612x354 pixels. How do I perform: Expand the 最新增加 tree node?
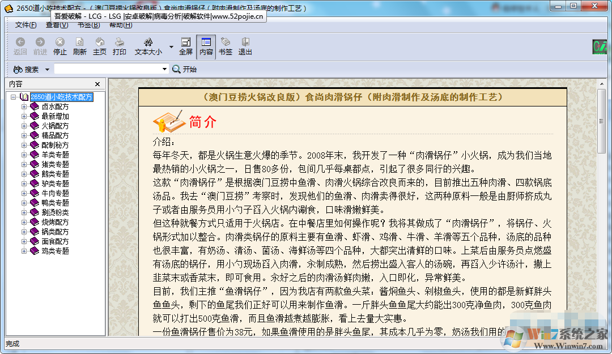[x=24, y=116]
